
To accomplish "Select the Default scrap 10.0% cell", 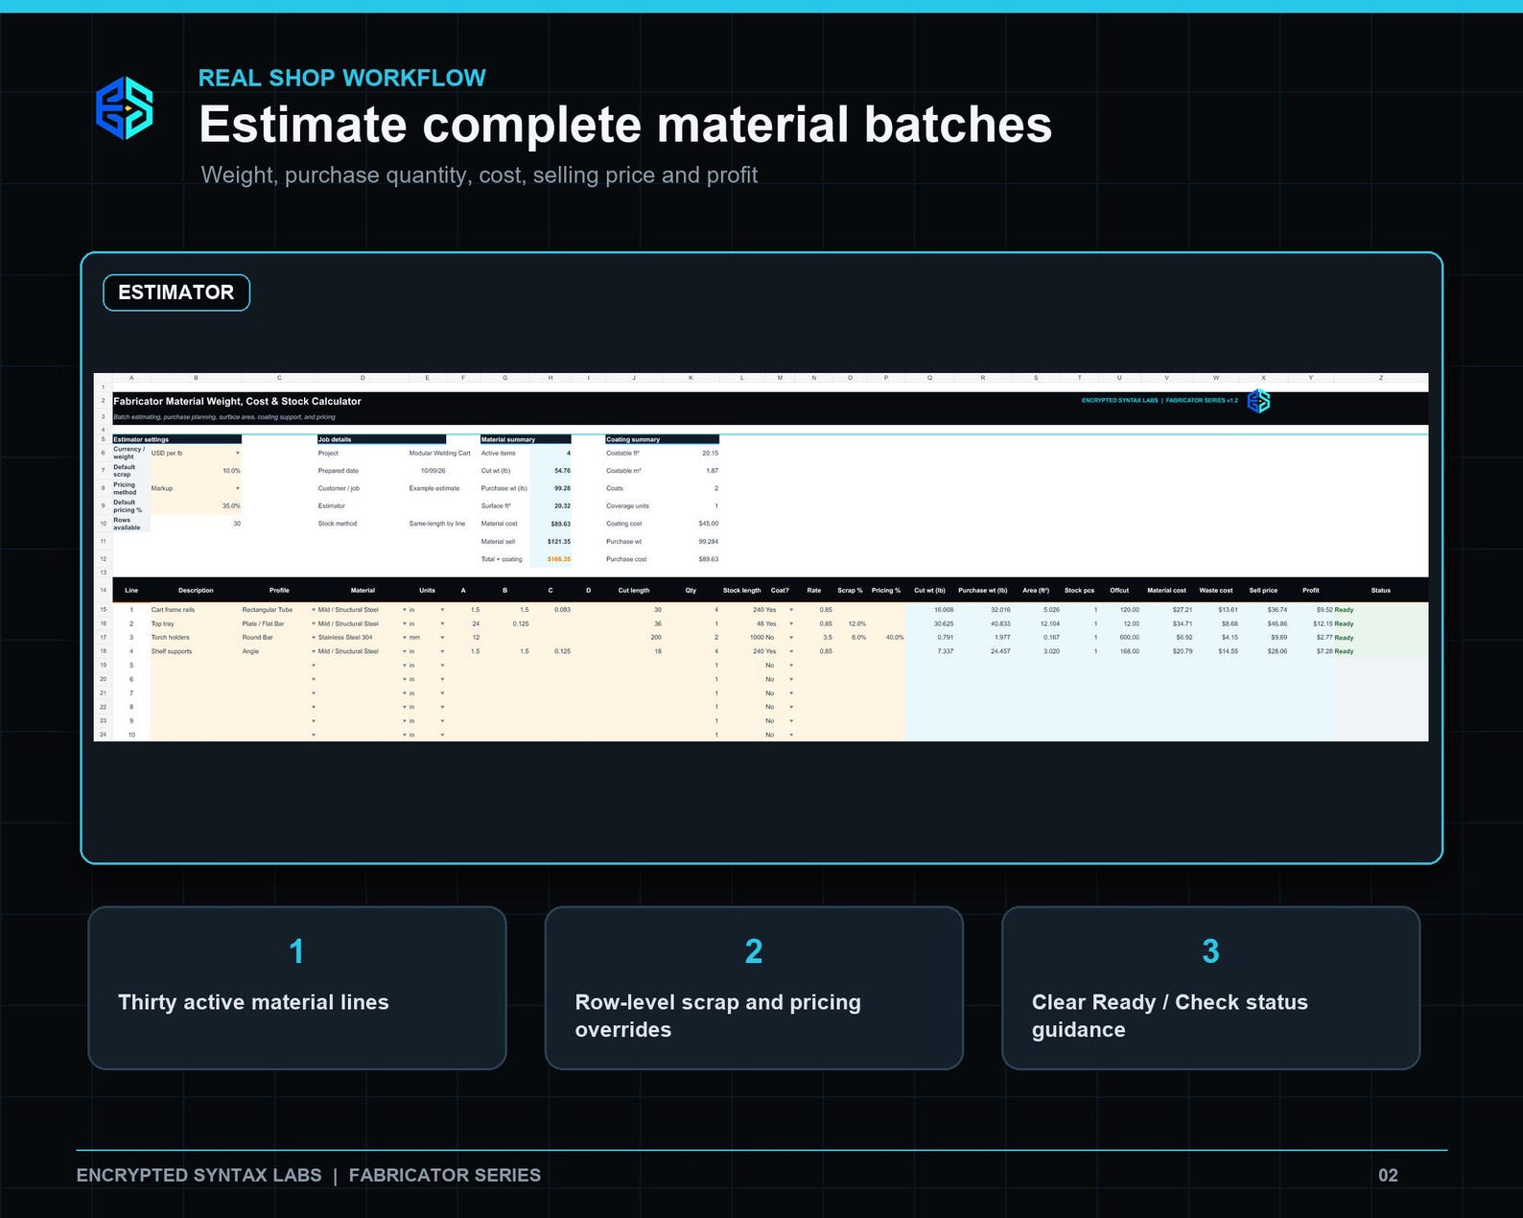I will 196,471.
